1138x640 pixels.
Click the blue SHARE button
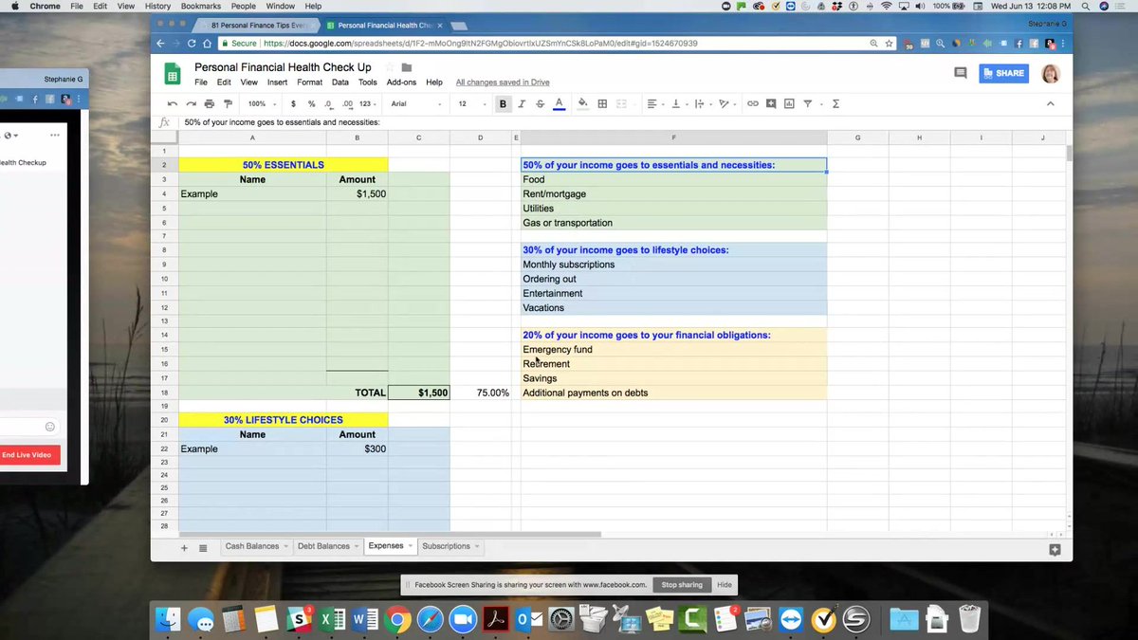tap(1003, 73)
